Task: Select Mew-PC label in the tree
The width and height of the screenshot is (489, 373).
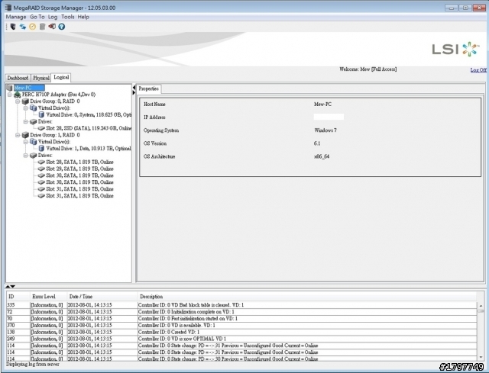Action: click(x=29, y=88)
